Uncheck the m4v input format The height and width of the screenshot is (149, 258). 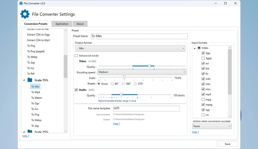203,79
